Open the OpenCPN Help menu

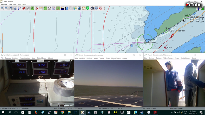pyautogui.click(x=24, y=4)
